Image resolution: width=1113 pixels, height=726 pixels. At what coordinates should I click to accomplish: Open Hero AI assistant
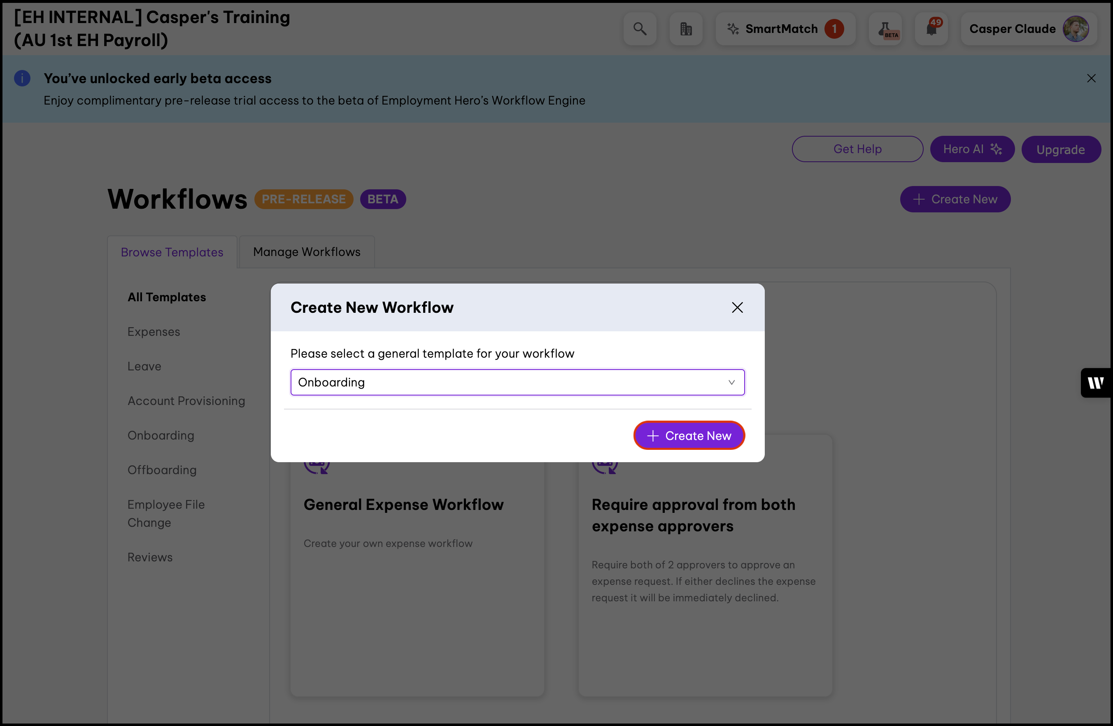[972, 149]
